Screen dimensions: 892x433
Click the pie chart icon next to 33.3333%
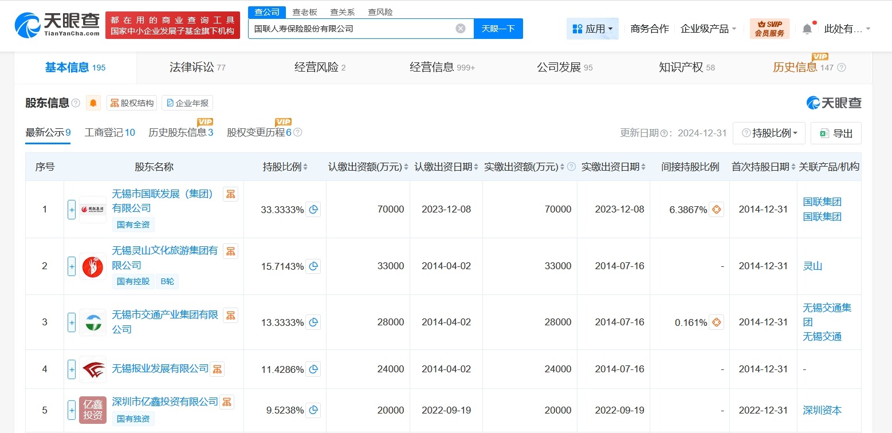click(x=313, y=210)
